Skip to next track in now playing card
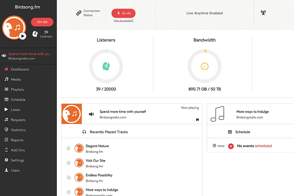 (x=198, y=120)
